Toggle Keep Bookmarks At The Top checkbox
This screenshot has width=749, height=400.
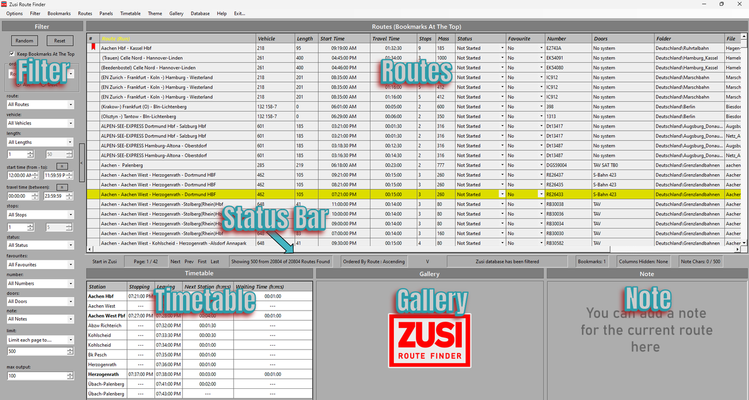pyautogui.click(x=12, y=54)
